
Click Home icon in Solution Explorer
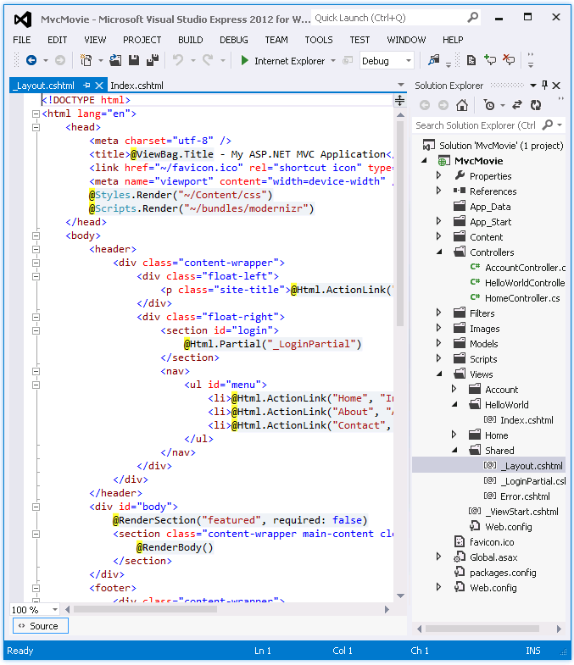(461, 105)
